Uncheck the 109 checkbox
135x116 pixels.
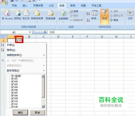12,98
